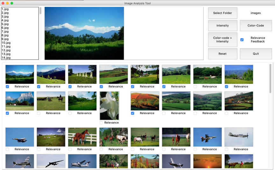
Task: Check Relevance under running white horse thumbnail
Action: tap(195, 86)
